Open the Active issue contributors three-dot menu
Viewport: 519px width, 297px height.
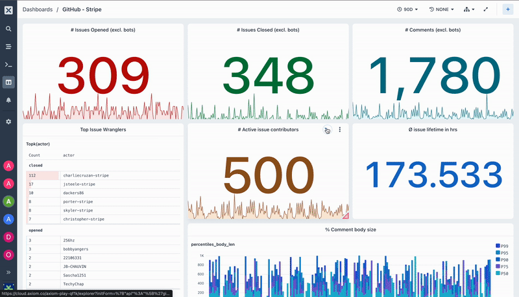pos(339,129)
